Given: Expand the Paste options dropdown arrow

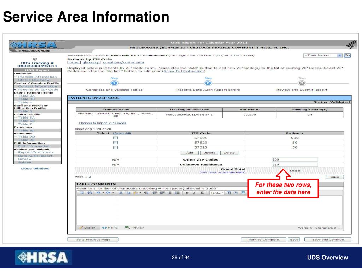Looking at the screenshot, I should pyautogui.click(x=140, y=193).
